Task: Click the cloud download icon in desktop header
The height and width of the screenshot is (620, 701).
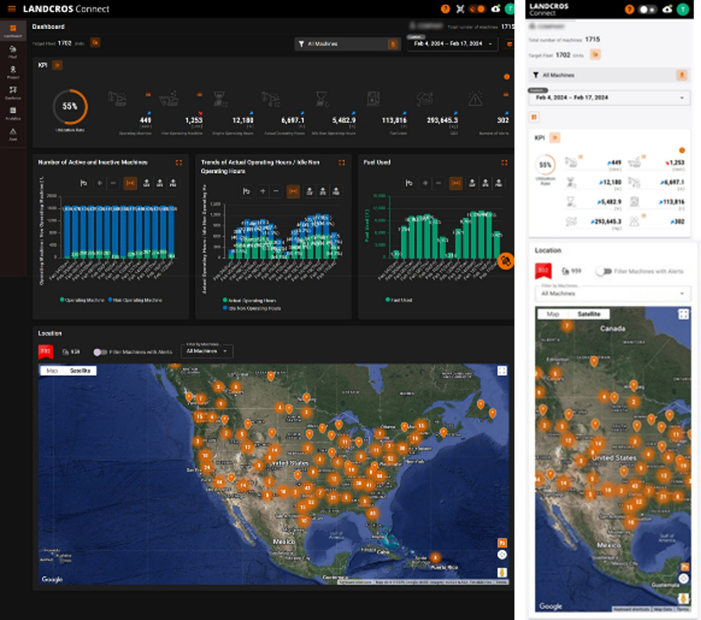Action: tap(495, 9)
